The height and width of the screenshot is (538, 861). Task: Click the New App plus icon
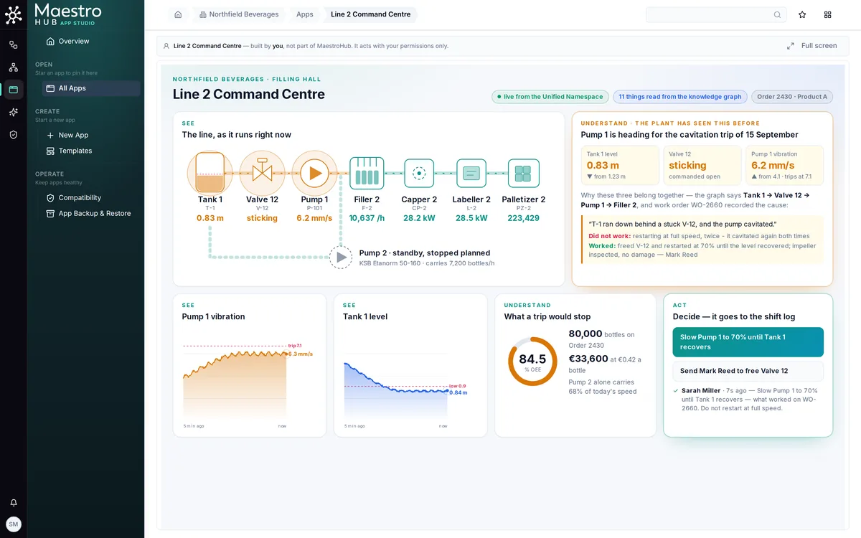pos(50,135)
